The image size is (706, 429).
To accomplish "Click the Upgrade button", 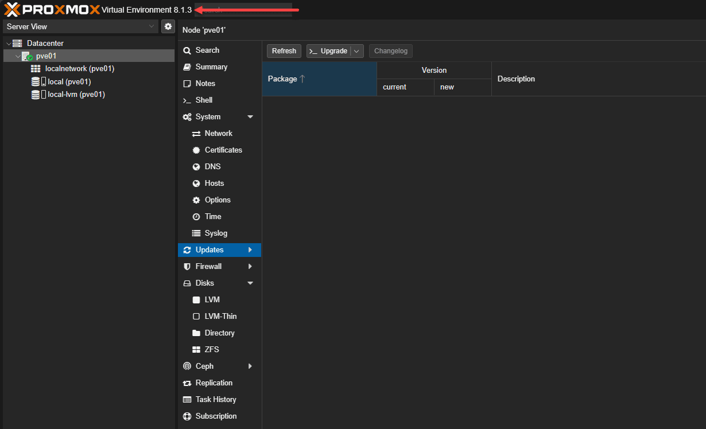I will click(x=328, y=51).
